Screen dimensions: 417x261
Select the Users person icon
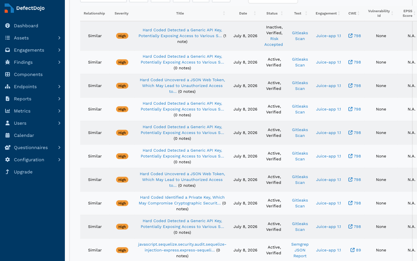coord(8,123)
